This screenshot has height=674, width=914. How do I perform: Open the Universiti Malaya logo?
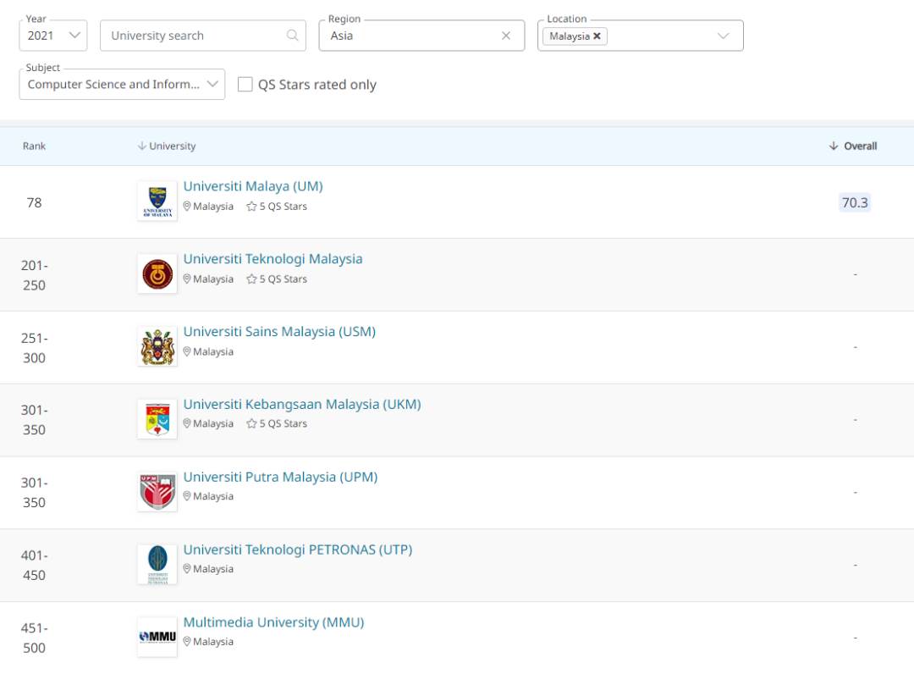(157, 202)
